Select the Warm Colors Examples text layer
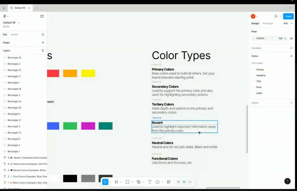Screen dimensions: 297x191 23,183
